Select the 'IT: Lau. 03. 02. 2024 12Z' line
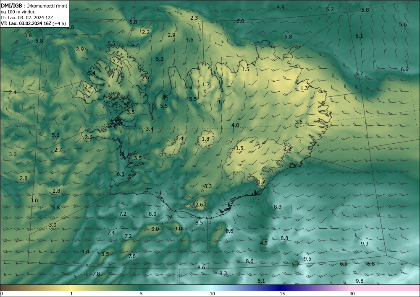The width and height of the screenshot is (420, 297). coord(27,18)
